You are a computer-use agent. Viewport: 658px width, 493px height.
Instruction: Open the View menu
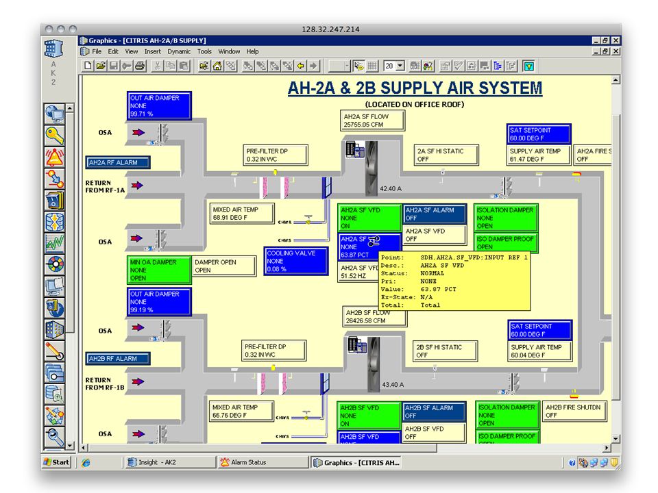pos(131,51)
